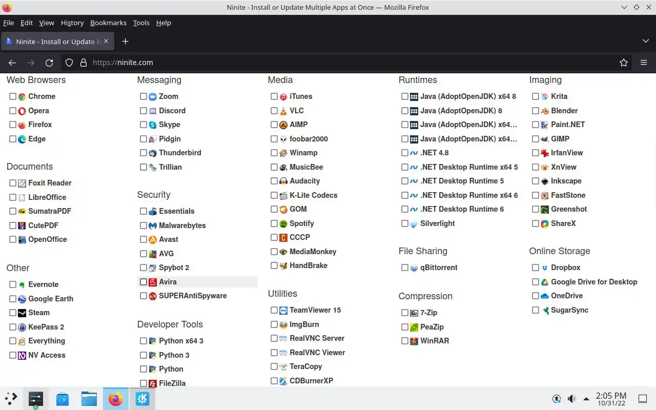Enable the GIMP checkbox
The image size is (656, 410).
pyautogui.click(x=536, y=139)
